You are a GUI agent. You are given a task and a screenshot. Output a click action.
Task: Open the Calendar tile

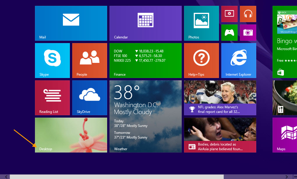point(146,23)
